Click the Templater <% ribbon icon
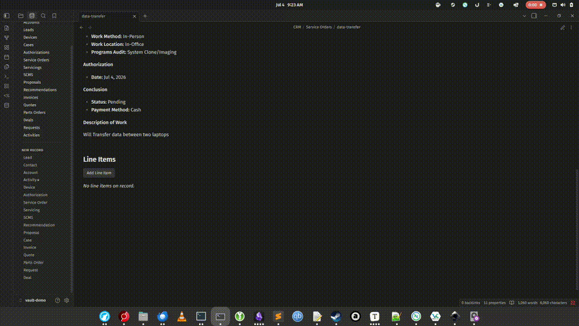The image size is (579, 326). (x=7, y=96)
